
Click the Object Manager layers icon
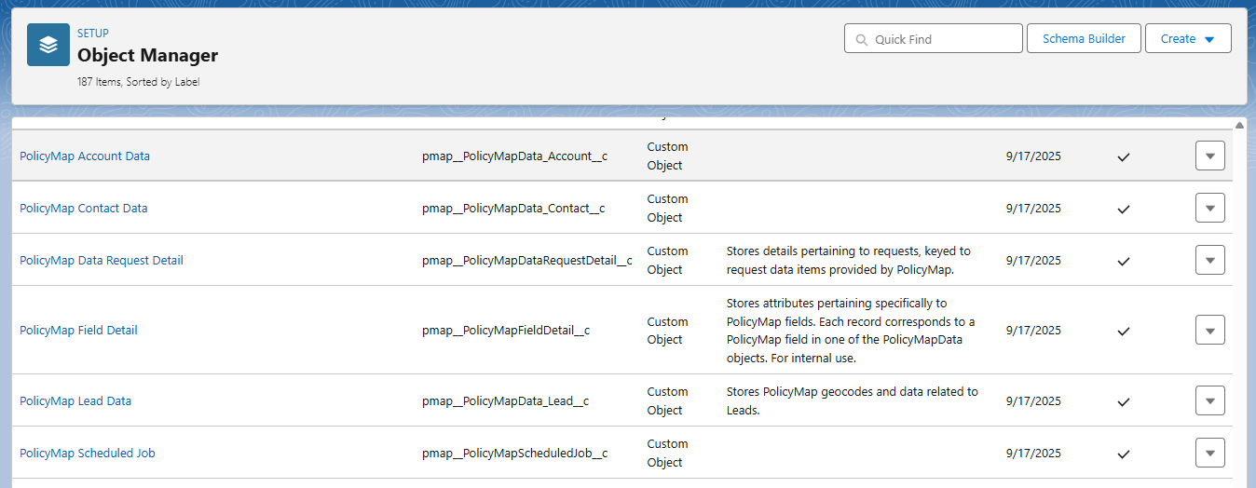pyautogui.click(x=48, y=45)
